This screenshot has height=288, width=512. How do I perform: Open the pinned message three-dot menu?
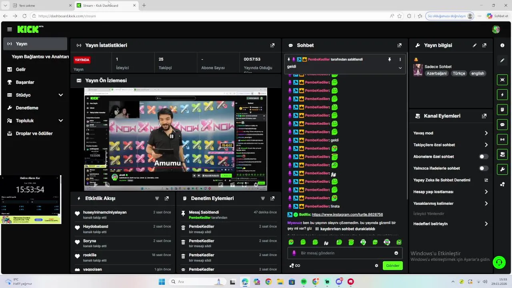coord(400,59)
